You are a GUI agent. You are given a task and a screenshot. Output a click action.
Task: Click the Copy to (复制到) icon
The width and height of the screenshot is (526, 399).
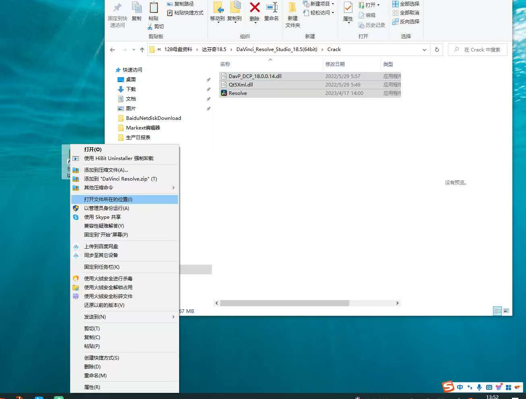(x=235, y=8)
